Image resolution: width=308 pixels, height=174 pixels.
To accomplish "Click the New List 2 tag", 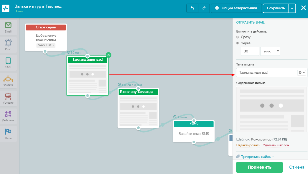I will click(46, 45).
